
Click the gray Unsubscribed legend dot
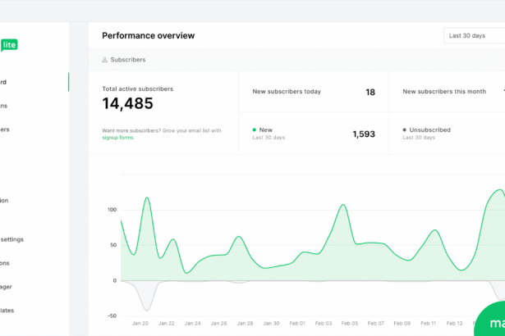click(405, 130)
